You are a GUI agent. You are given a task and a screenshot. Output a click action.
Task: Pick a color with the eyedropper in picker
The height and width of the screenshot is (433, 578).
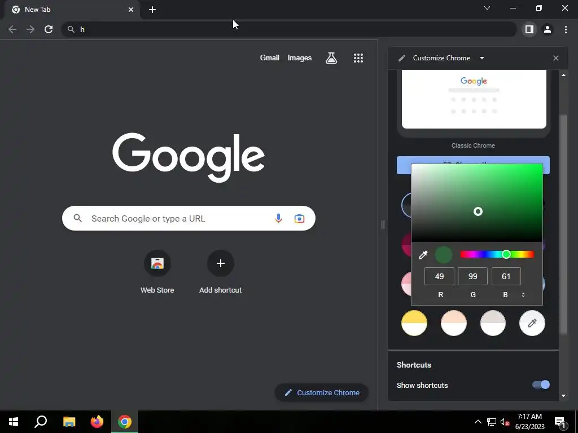click(423, 254)
